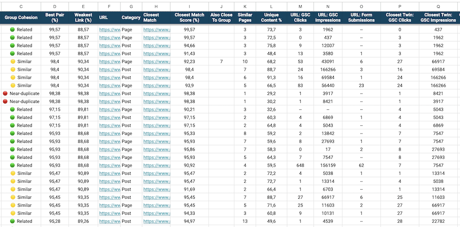460x227 pixels.
Task: Select the Category header cell
Action: tap(131, 18)
